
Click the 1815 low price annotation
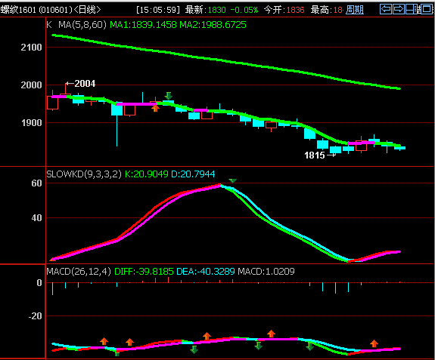pos(315,155)
